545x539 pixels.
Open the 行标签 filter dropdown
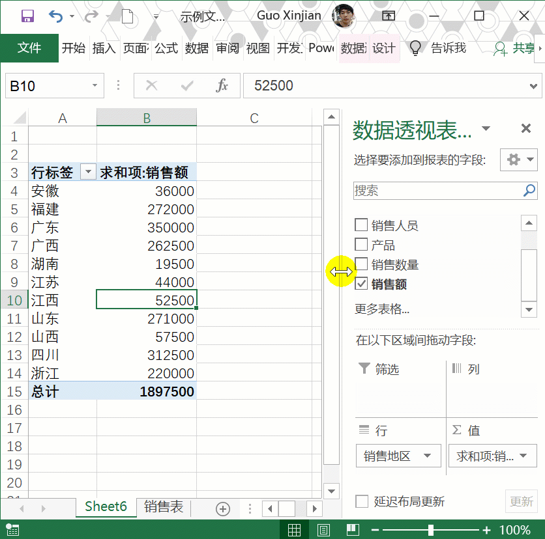coord(87,173)
